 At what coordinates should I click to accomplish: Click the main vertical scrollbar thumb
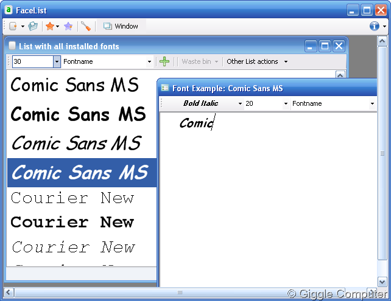(x=382, y=153)
